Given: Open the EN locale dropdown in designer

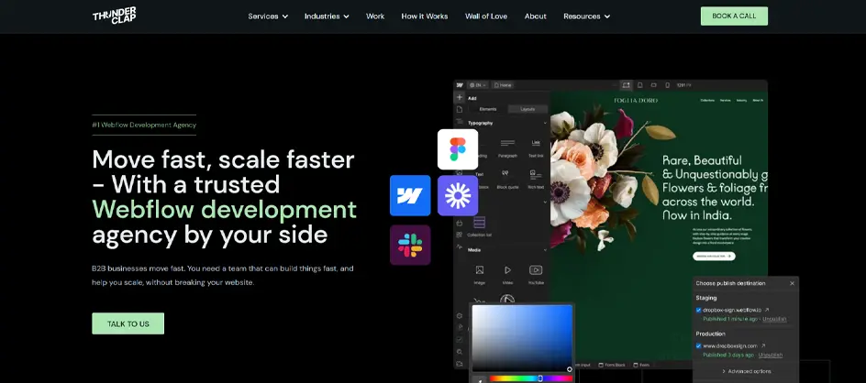Looking at the screenshot, I should coord(478,85).
